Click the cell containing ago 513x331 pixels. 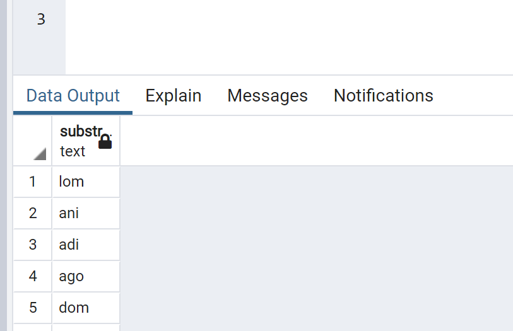pyautogui.click(x=86, y=276)
